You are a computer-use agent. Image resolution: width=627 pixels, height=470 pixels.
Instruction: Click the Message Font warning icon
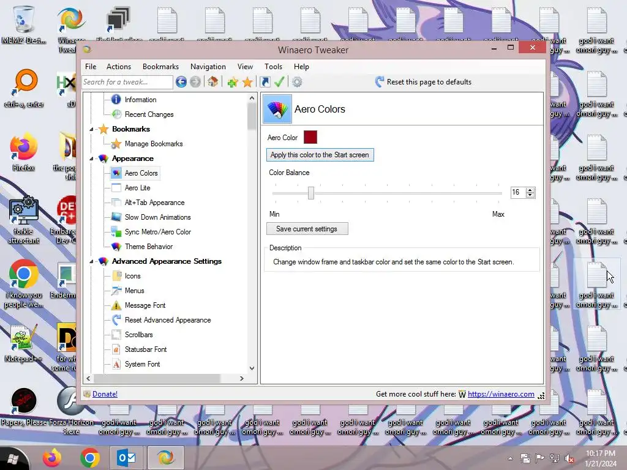click(116, 305)
